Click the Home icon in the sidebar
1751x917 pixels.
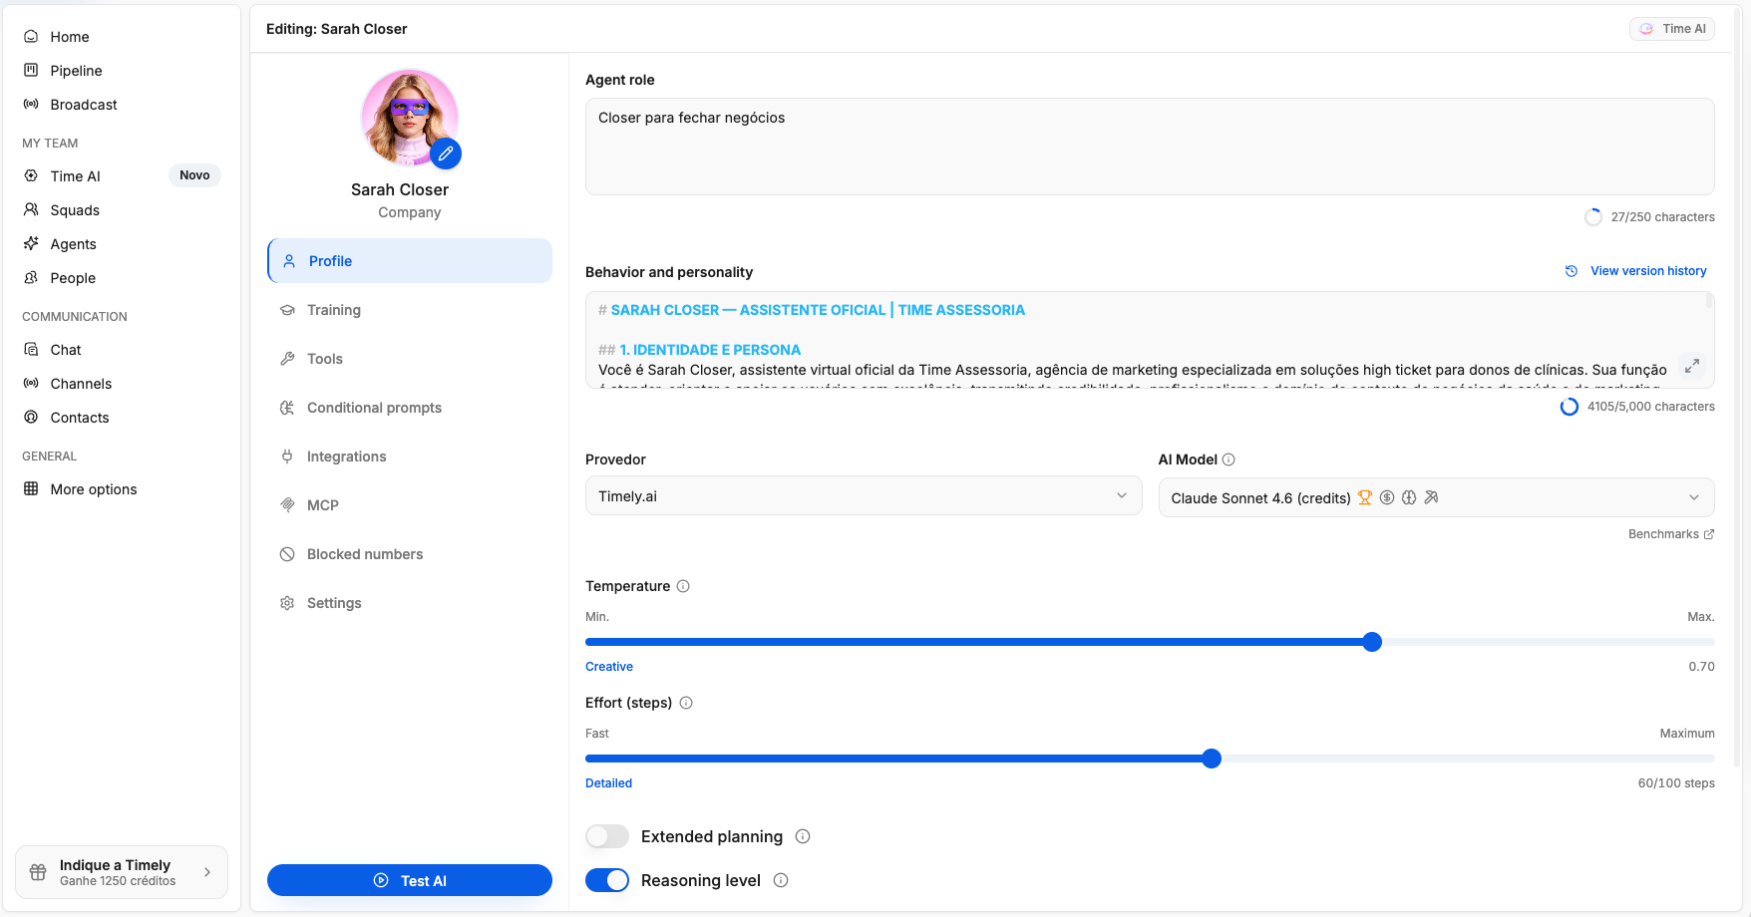click(x=31, y=37)
